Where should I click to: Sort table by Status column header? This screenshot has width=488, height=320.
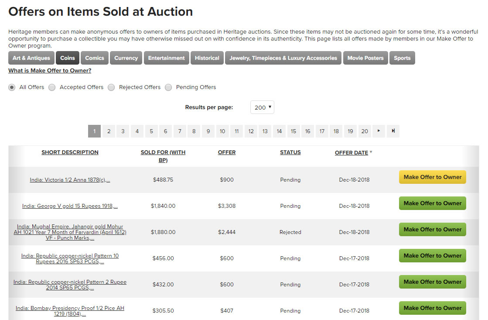point(290,152)
